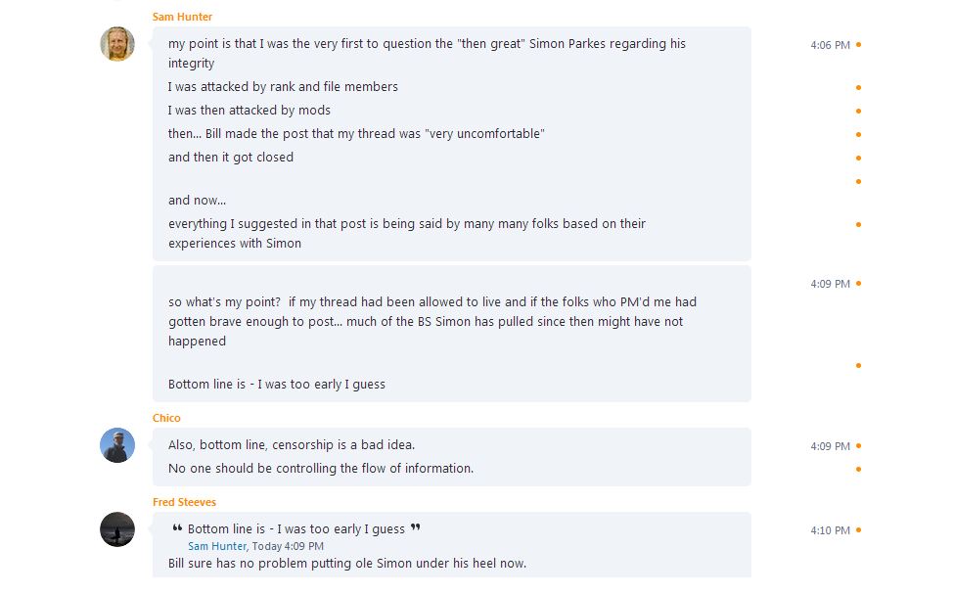Click Chico's profile avatar

(117, 445)
